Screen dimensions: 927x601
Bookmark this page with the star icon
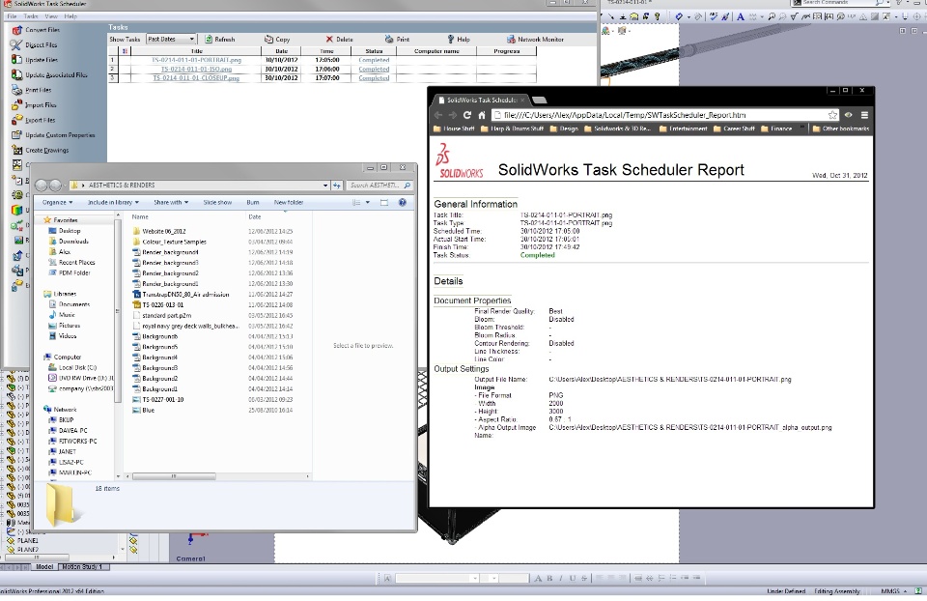click(833, 115)
